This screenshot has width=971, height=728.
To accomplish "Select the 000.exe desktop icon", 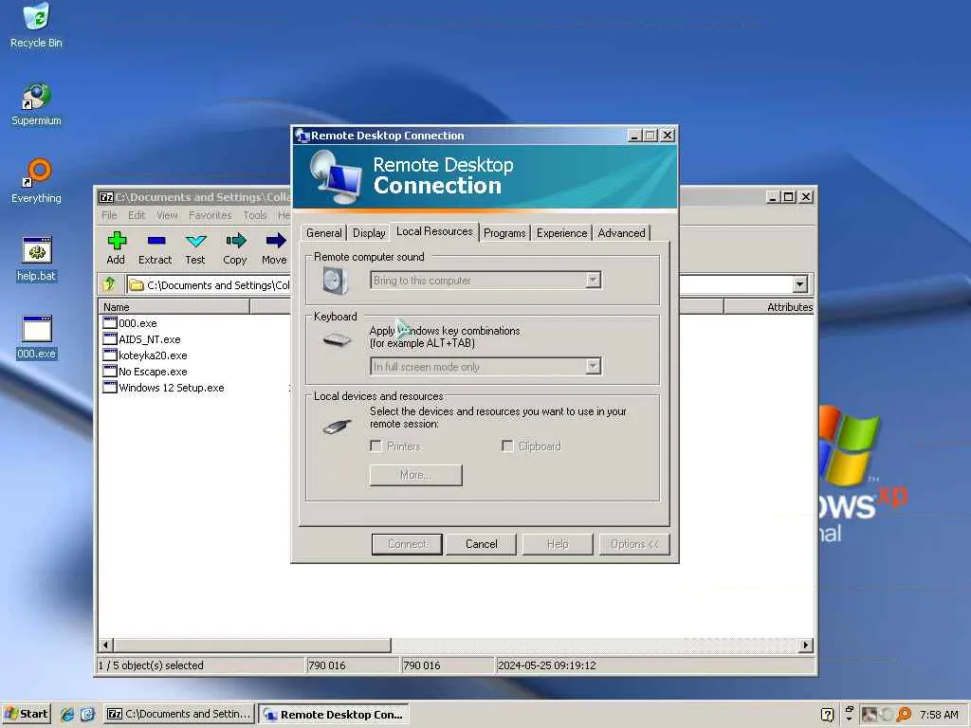I will tap(36, 337).
